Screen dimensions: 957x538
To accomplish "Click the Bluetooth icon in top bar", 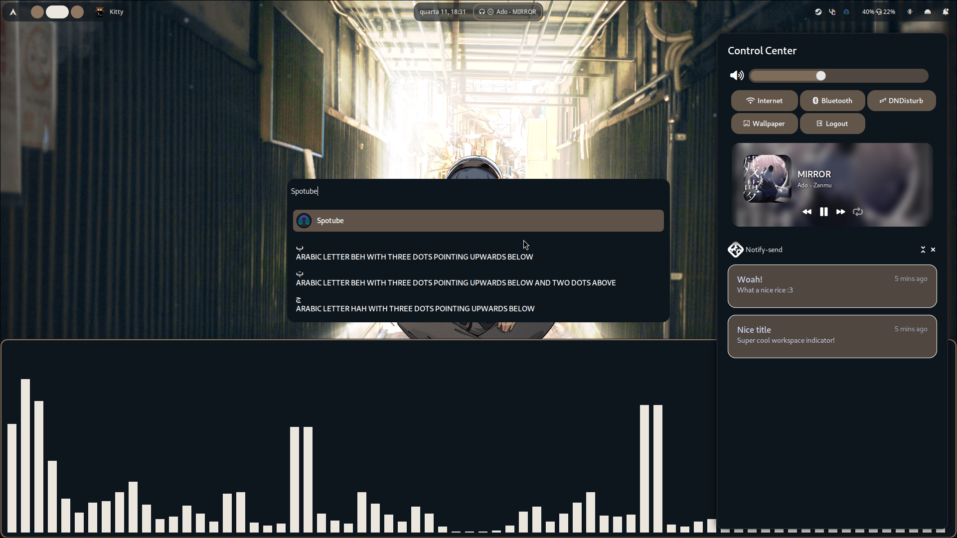I will (910, 12).
